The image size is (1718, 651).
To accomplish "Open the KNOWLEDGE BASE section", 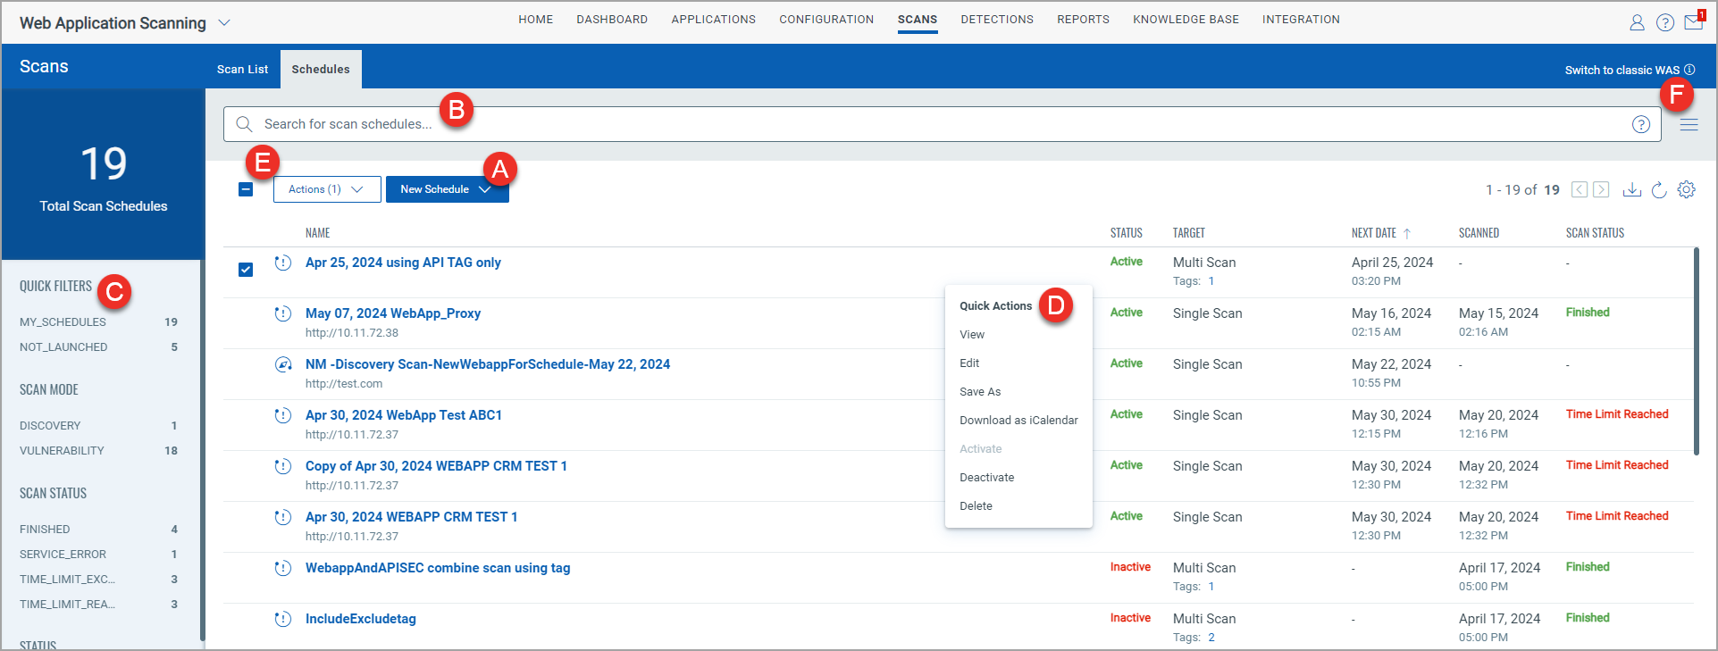I will [1186, 20].
